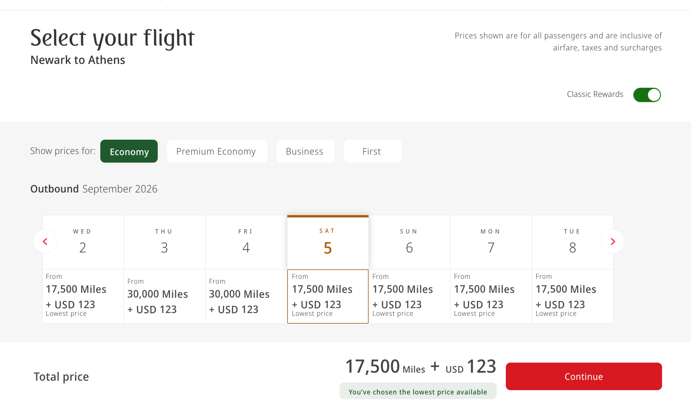This screenshot has height=408, width=691.
Task: Click the next dates right arrow
Action: pos(613,242)
